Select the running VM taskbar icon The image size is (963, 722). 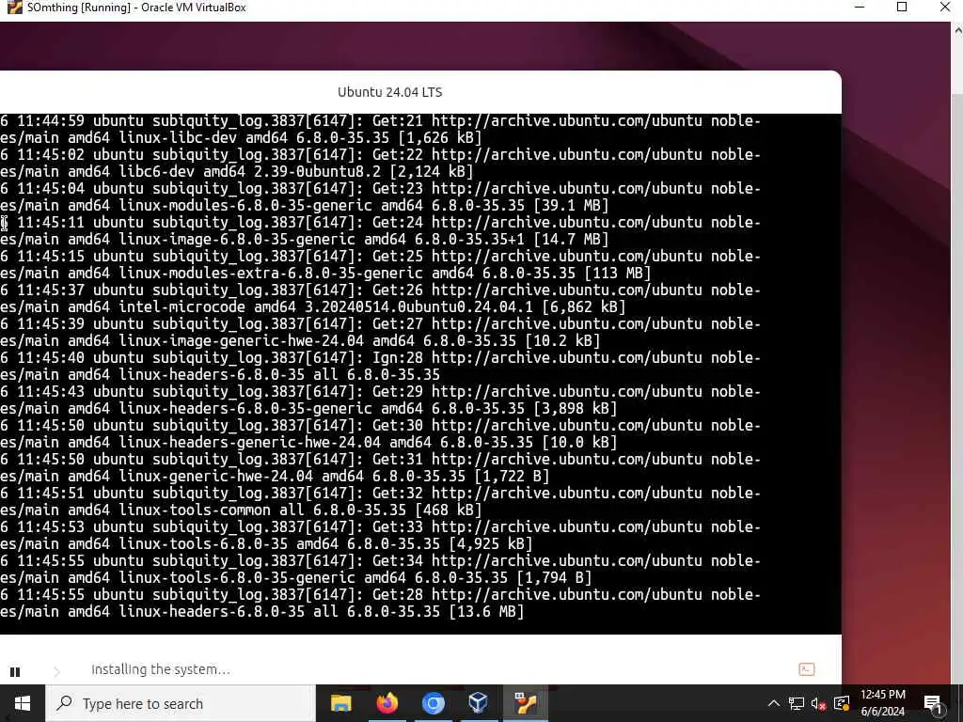(x=526, y=703)
